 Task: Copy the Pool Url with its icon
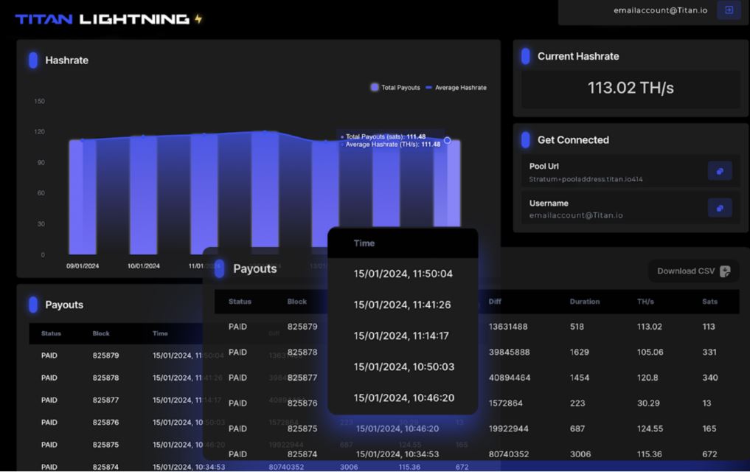tap(720, 171)
